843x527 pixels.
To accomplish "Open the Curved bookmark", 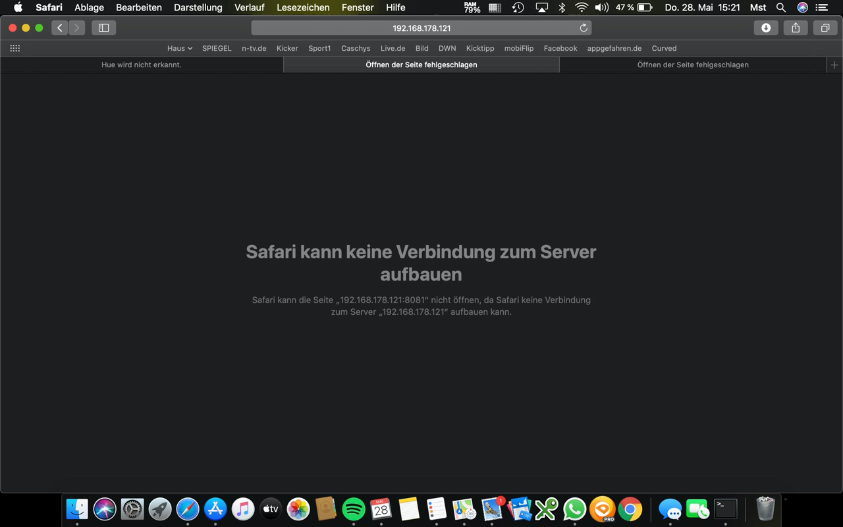I will (664, 48).
